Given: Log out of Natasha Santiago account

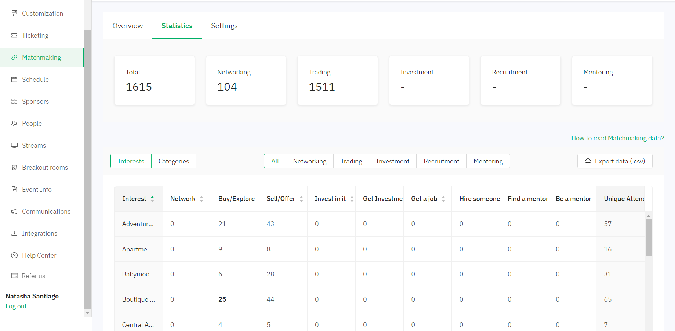Looking at the screenshot, I should point(16,306).
